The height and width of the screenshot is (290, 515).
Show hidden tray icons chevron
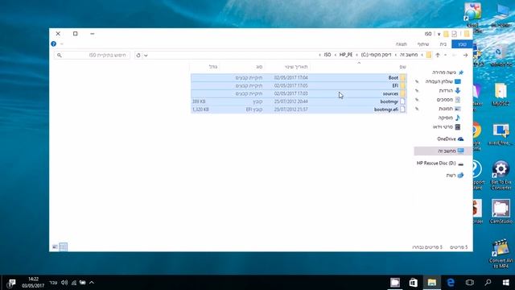click(92, 283)
